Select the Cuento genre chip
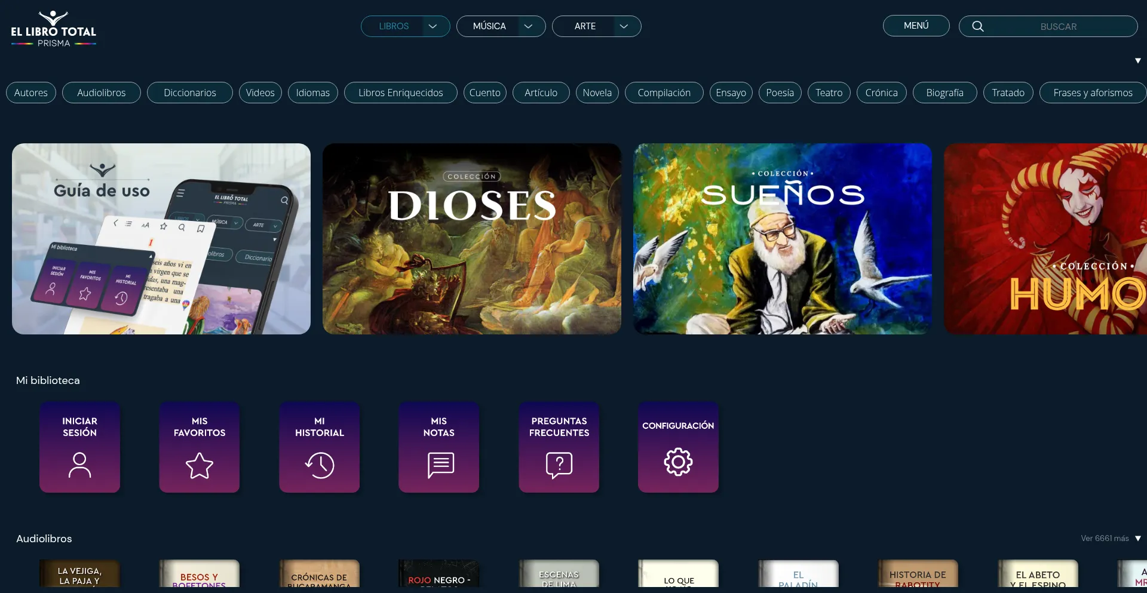The height and width of the screenshot is (593, 1147). [485, 93]
